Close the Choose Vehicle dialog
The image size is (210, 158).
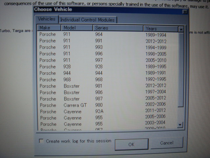(185, 12)
